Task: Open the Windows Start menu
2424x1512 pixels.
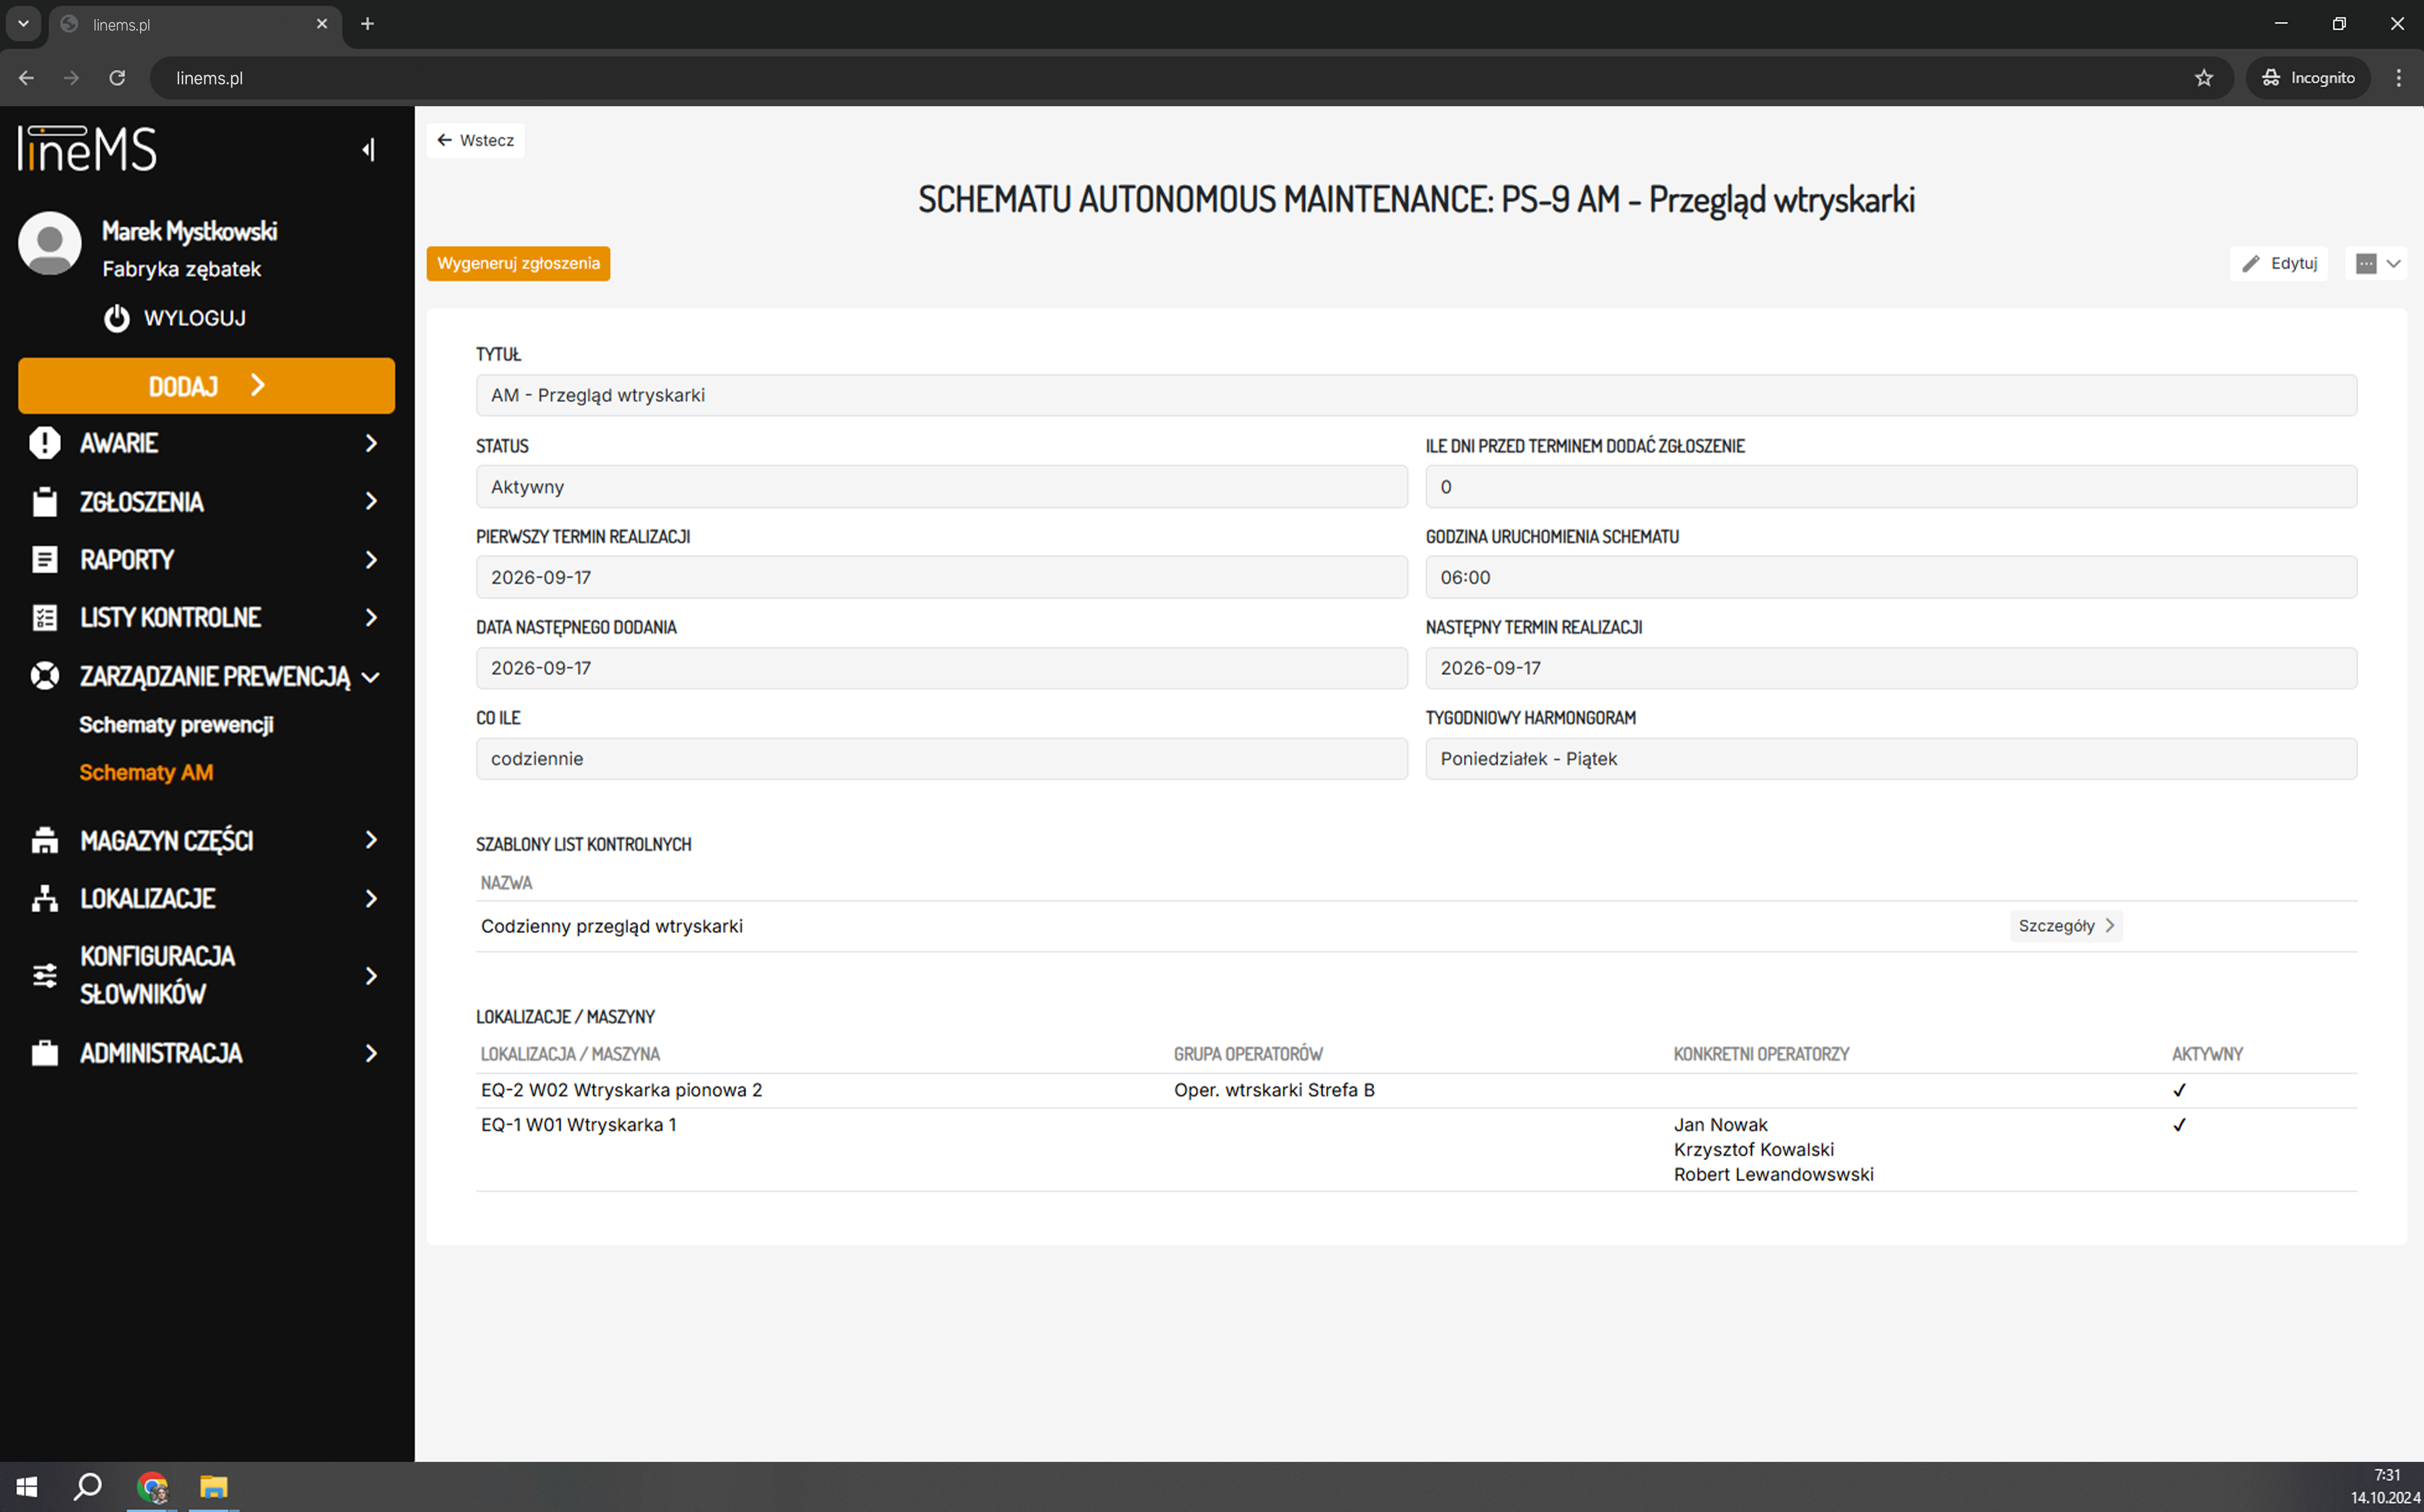Action: tap(27, 1487)
